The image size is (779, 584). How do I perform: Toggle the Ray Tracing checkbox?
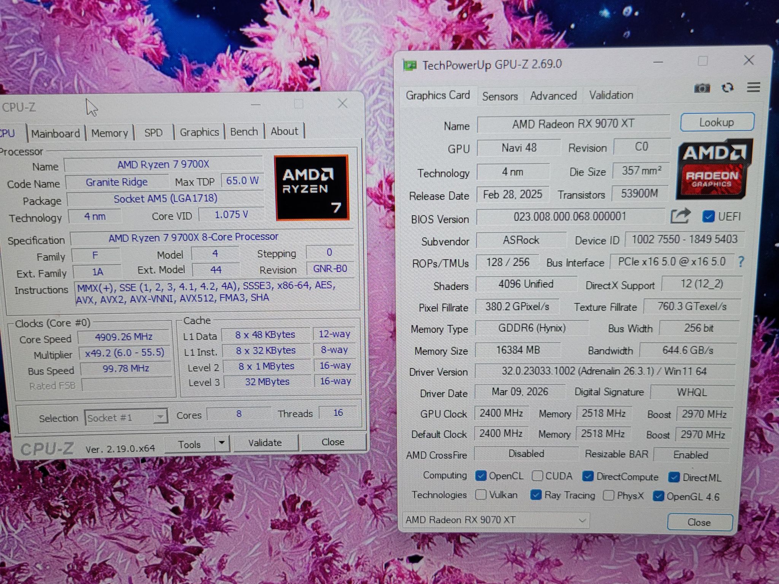(x=536, y=495)
